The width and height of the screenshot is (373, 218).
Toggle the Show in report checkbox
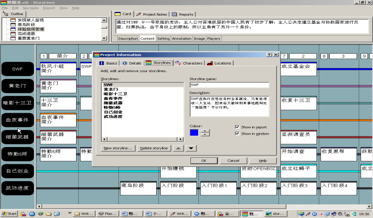(x=237, y=127)
